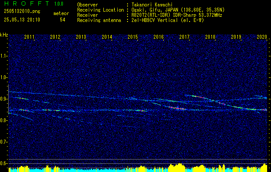Click the HROFFT program title
The width and height of the screenshot is (271, 172).
pos(26,3)
